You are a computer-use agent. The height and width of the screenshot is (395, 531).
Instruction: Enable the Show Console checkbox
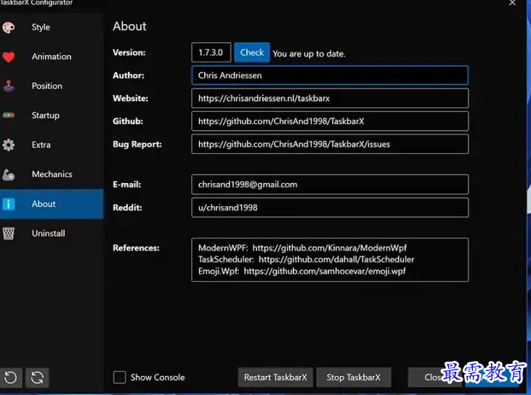click(x=120, y=377)
